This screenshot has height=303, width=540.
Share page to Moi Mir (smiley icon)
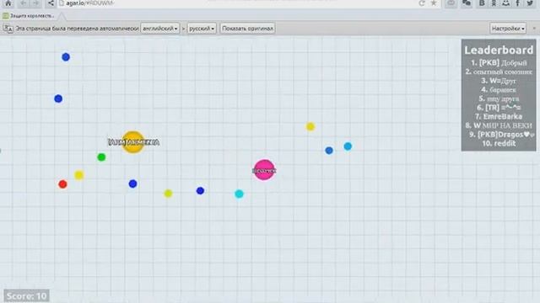(x=505, y=3)
